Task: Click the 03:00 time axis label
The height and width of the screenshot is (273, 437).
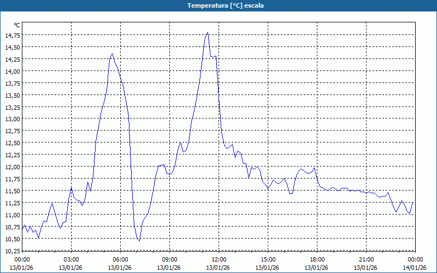Action: point(71,259)
